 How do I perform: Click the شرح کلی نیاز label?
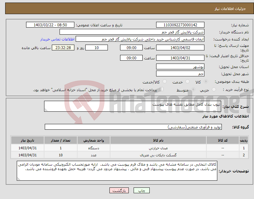click(236, 107)
